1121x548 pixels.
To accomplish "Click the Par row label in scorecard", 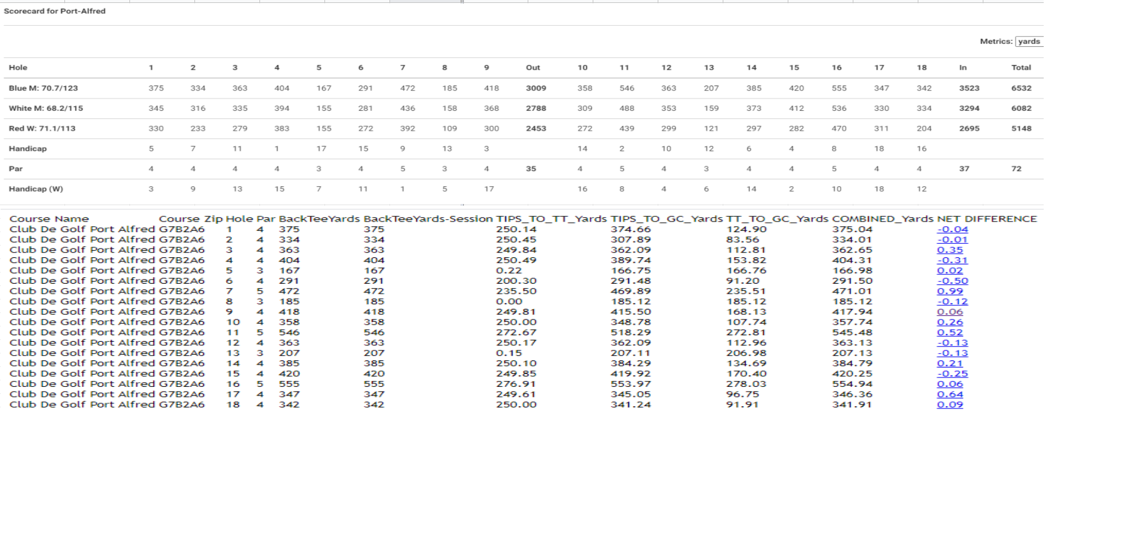I will [x=16, y=169].
